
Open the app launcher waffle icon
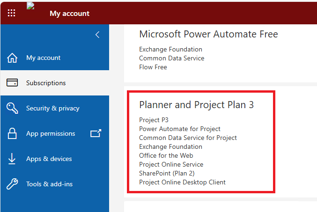(11, 13)
